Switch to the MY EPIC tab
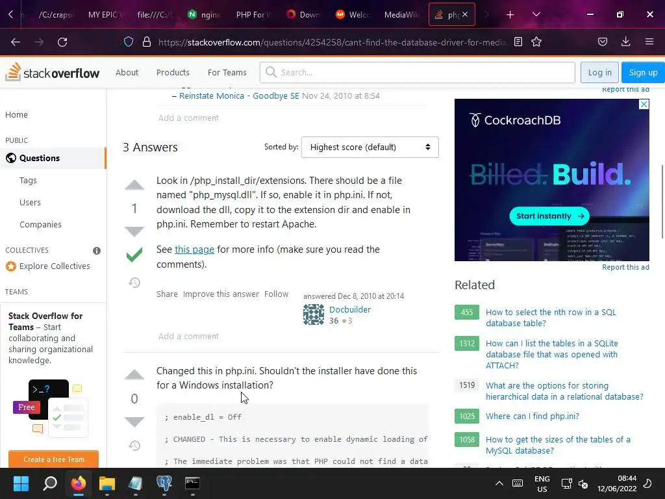Screen dimensions: 665x499 [x=105, y=15]
